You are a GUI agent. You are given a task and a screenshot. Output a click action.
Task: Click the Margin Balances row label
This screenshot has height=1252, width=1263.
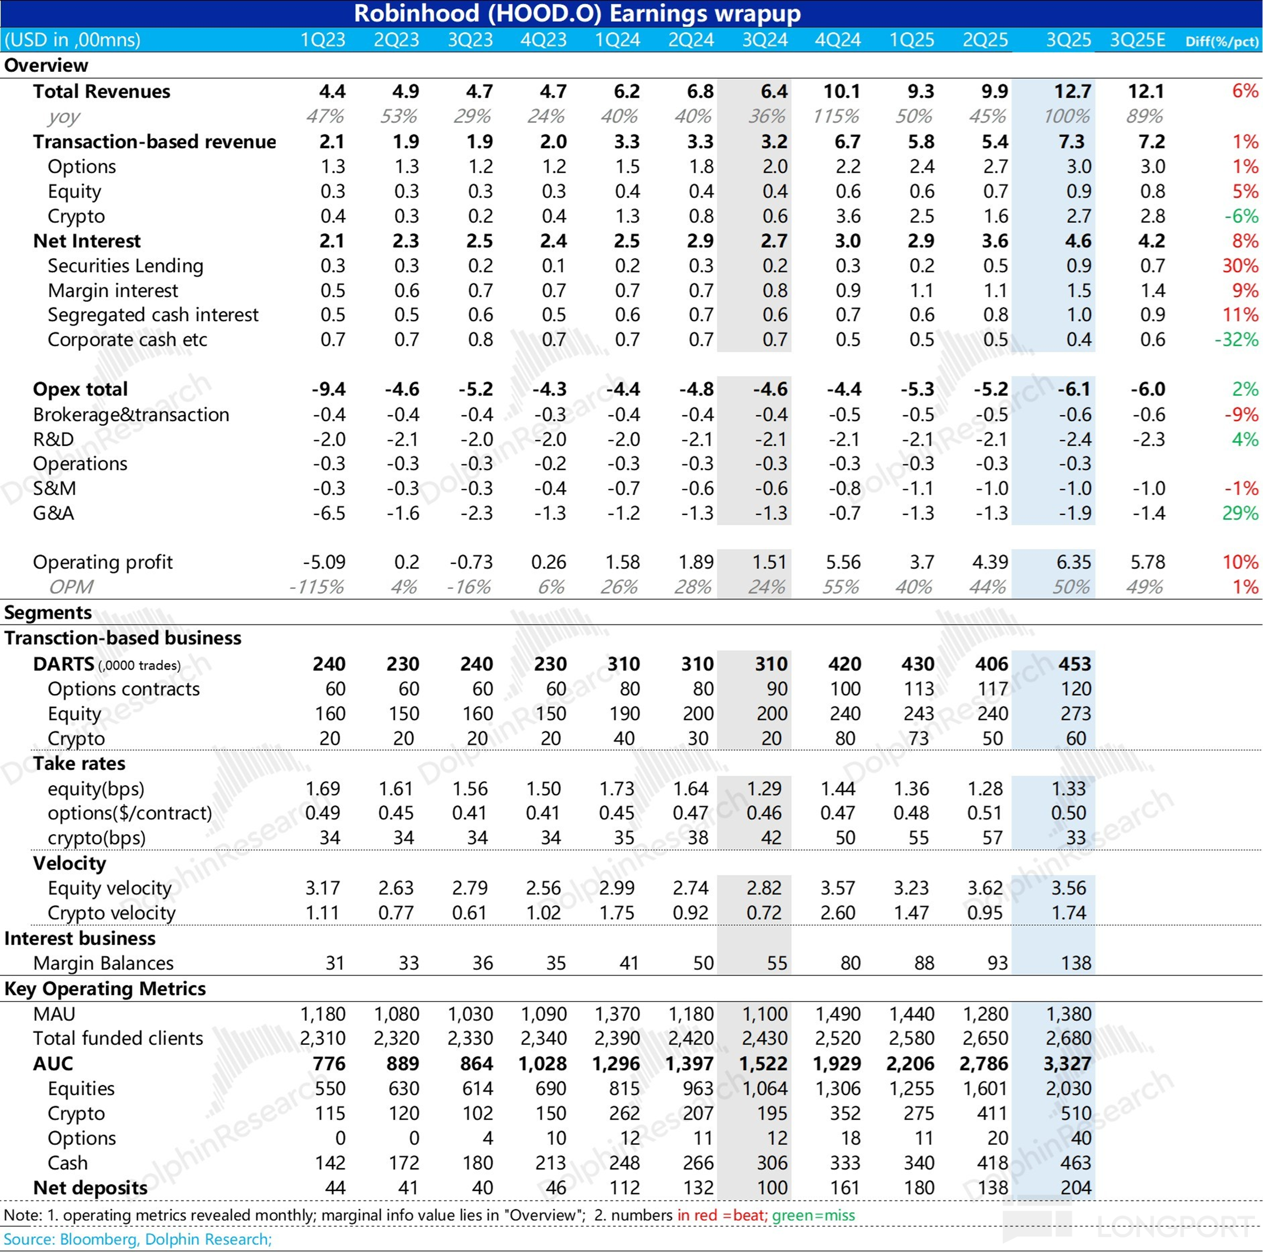(104, 963)
